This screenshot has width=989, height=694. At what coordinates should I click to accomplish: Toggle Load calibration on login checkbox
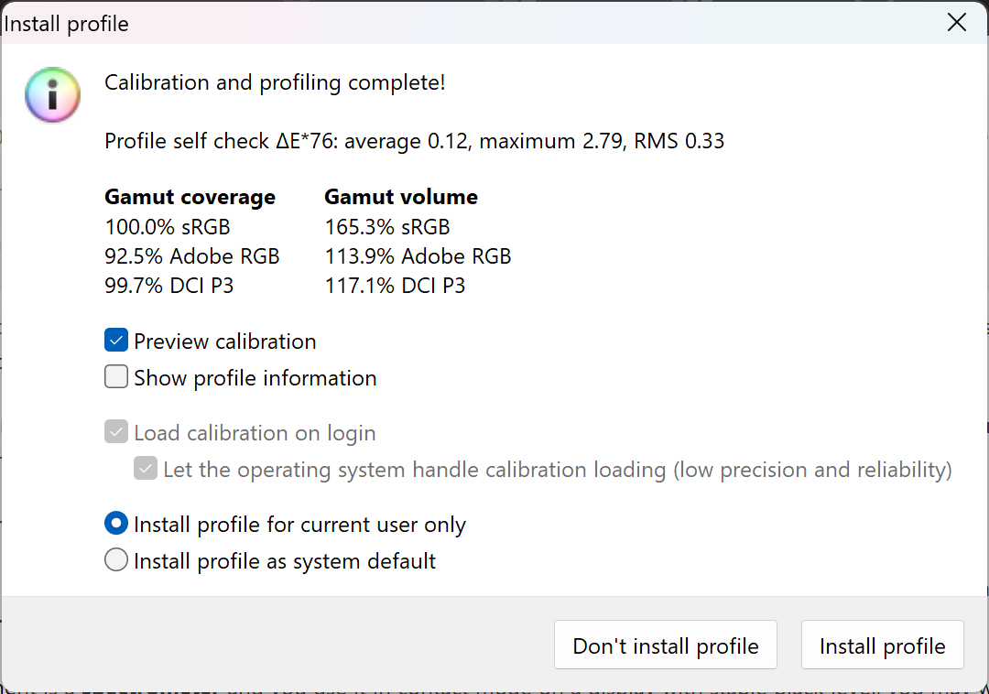tap(116, 433)
